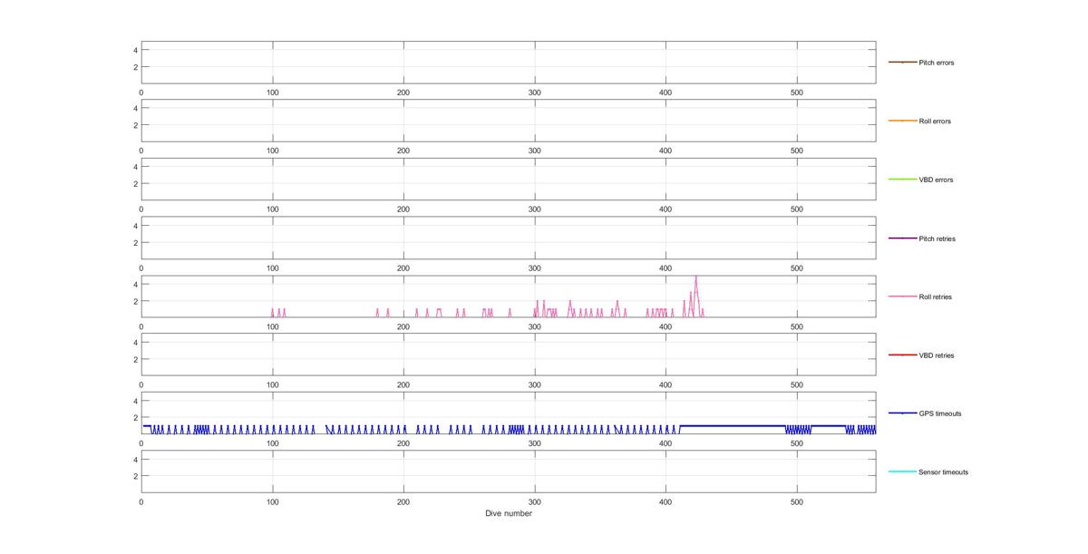This screenshot has height=554, width=1088.
Task: Click the 400 tick label under the GPS timeouts plot
Action: point(665,443)
